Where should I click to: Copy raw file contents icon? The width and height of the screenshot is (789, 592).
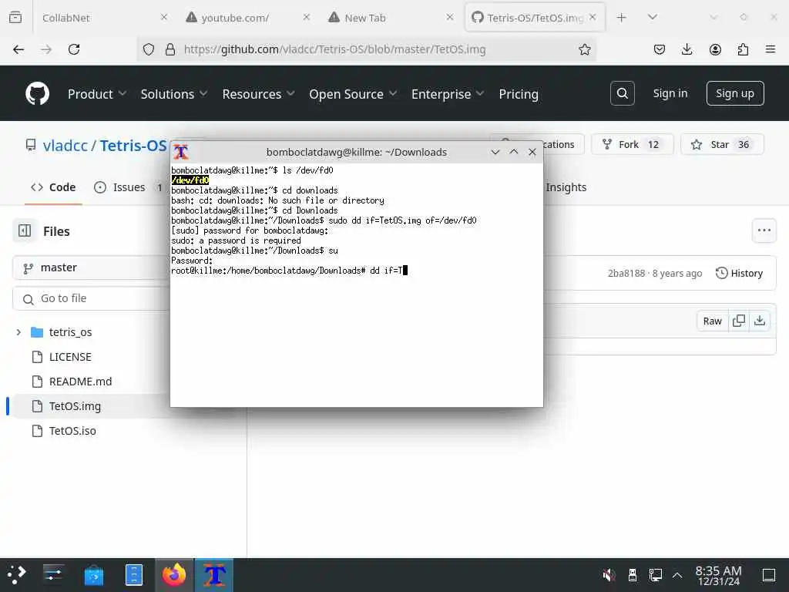(x=739, y=321)
